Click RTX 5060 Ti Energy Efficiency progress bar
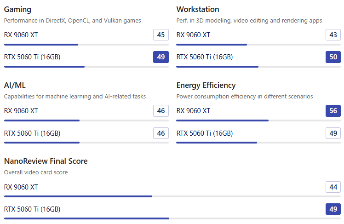The image size is (344, 224). pyautogui.click(x=258, y=143)
